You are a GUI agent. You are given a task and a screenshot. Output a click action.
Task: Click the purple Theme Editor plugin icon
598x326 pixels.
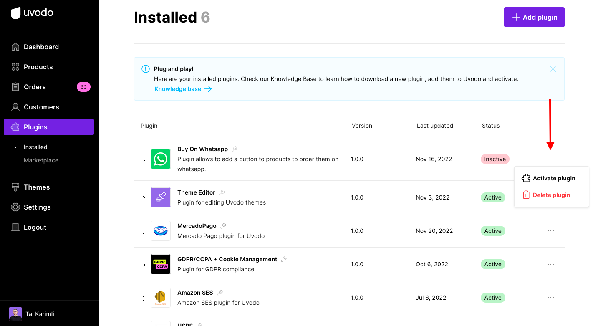click(x=161, y=197)
